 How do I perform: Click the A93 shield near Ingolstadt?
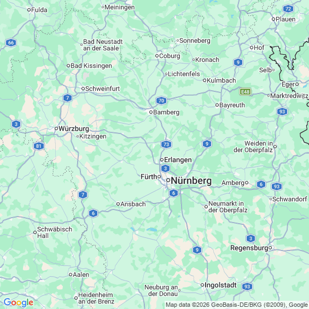247,287
